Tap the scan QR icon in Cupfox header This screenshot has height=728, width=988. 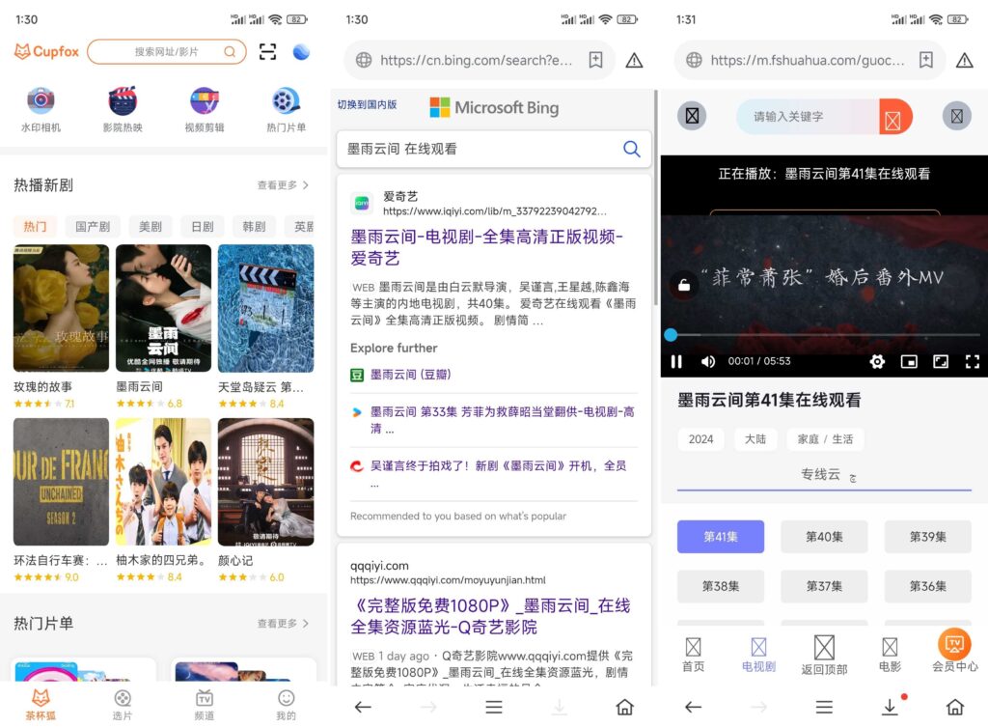click(268, 52)
